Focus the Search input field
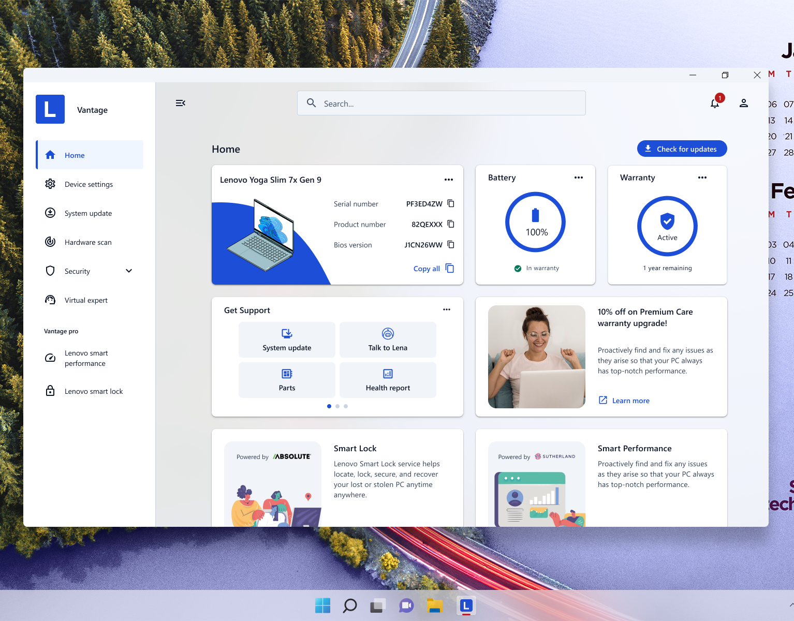 point(441,103)
